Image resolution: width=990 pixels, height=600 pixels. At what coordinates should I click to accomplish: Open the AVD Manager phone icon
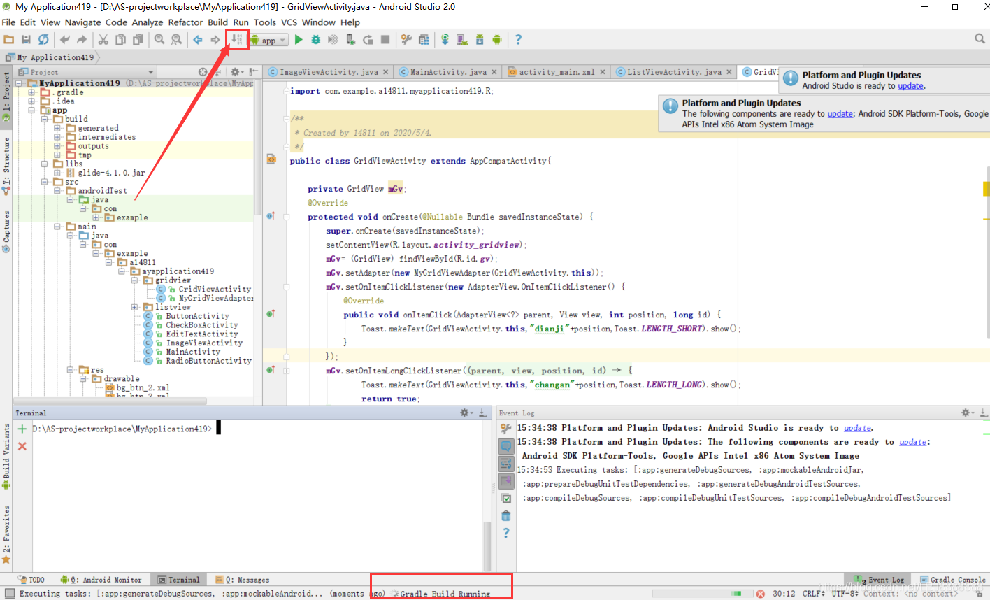[x=462, y=40]
